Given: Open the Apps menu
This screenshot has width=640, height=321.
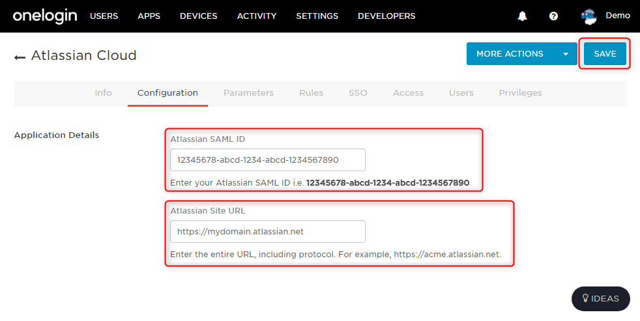Looking at the screenshot, I should (x=149, y=16).
